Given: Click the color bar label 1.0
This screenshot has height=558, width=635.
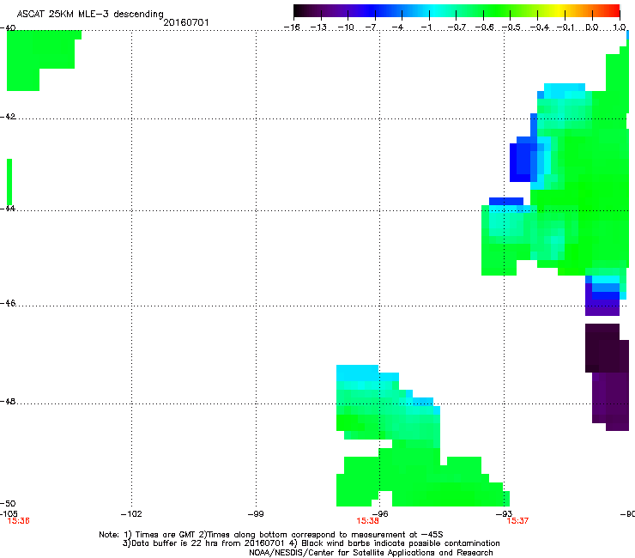Looking at the screenshot, I should coord(620,27).
